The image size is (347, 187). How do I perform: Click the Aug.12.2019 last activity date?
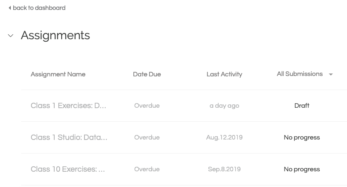224,137
